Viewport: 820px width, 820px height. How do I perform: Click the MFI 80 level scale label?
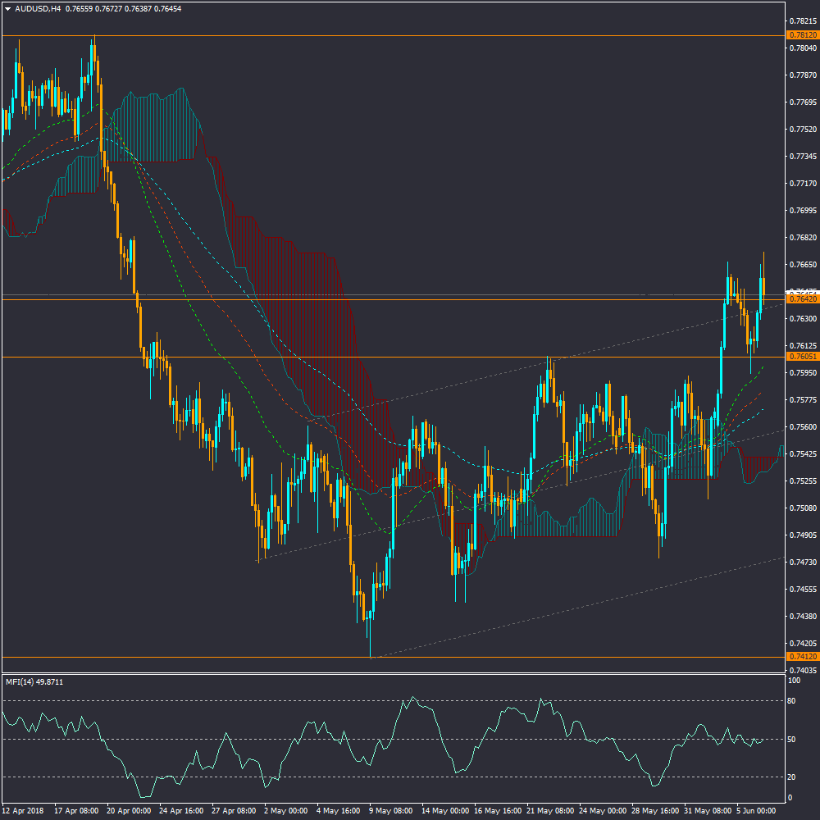[x=792, y=701]
